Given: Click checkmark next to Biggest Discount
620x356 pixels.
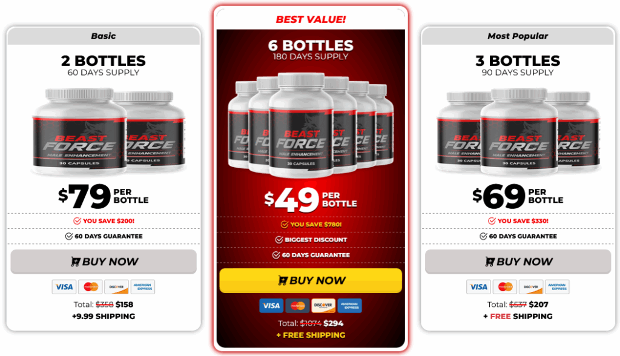Looking at the screenshot, I should click(279, 240).
